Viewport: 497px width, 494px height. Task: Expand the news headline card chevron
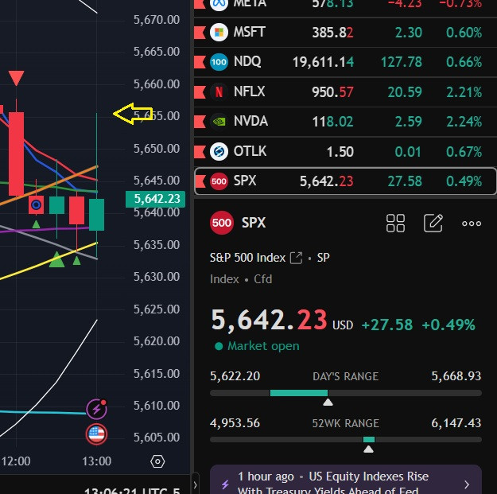[467, 484]
